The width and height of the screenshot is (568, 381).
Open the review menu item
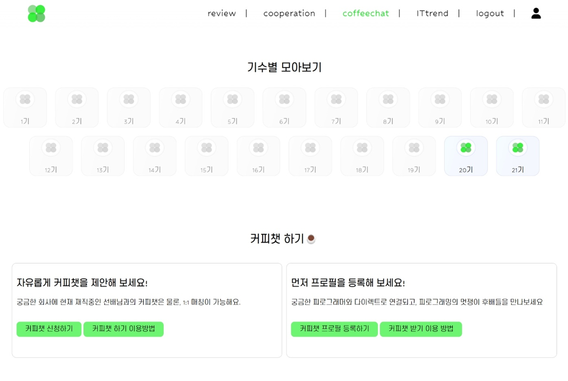pos(222,13)
